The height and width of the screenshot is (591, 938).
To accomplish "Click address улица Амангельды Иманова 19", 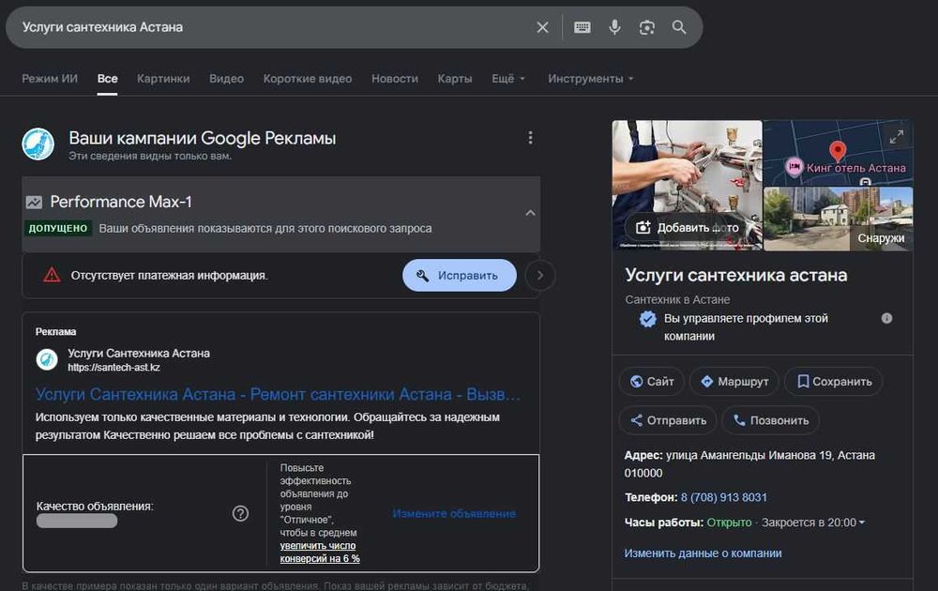I will point(749,463).
